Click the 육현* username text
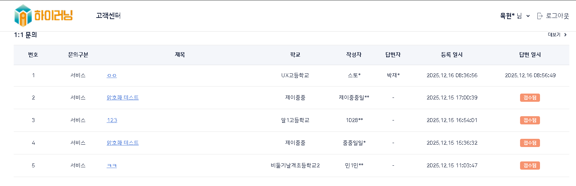 508,16
